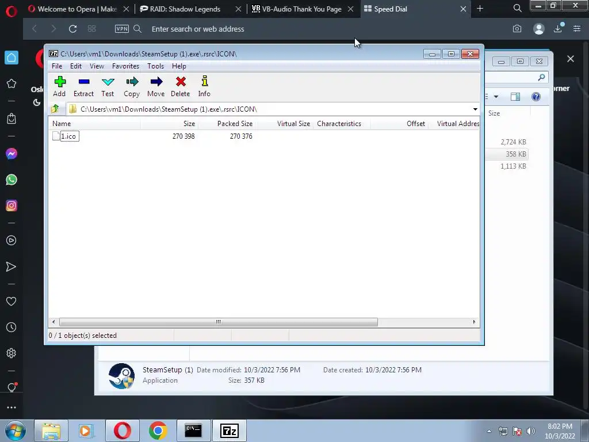Open Opera sidebar heart pinboards icon

click(12, 302)
